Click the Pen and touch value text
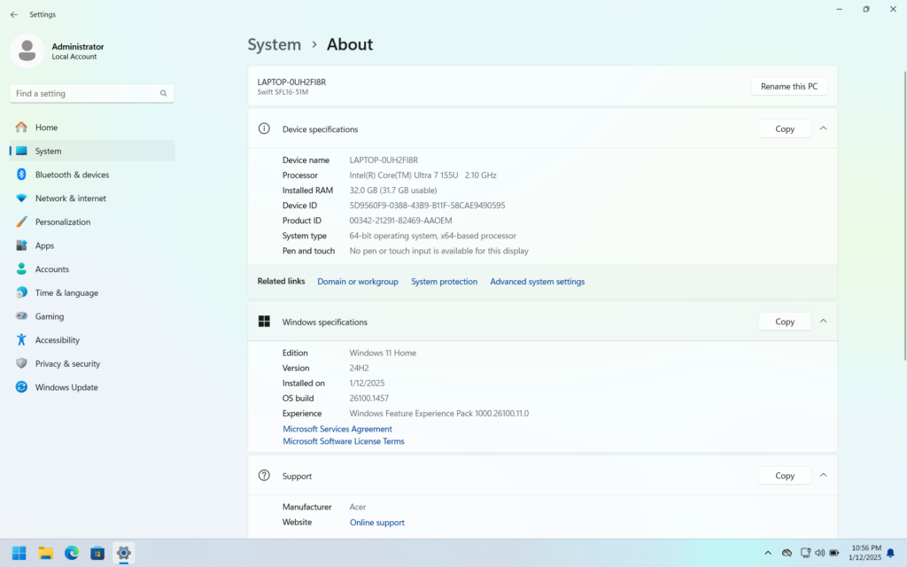Viewport: 907px width, 567px height. 438,251
